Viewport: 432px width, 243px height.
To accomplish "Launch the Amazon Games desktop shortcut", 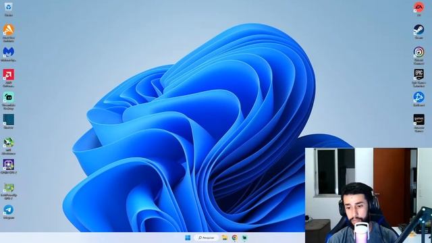I will point(418,120).
